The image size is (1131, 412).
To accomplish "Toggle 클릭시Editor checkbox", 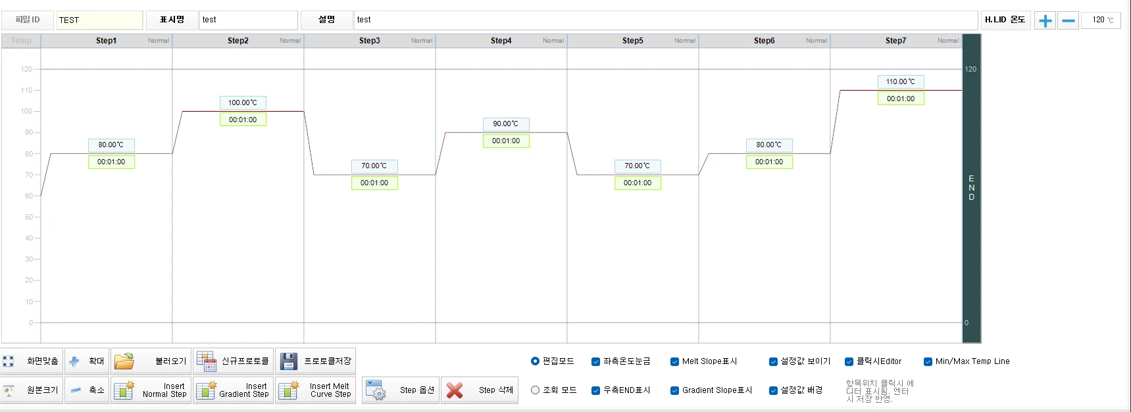I will (x=849, y=361).
